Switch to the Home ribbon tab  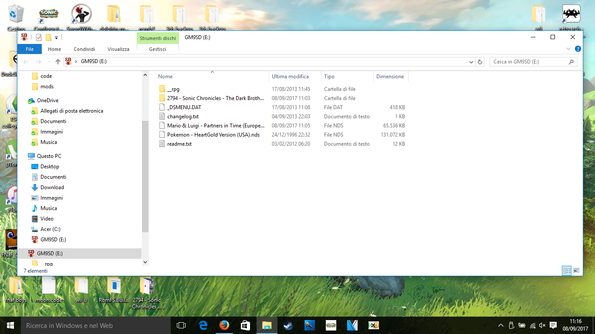pos(54,49)
